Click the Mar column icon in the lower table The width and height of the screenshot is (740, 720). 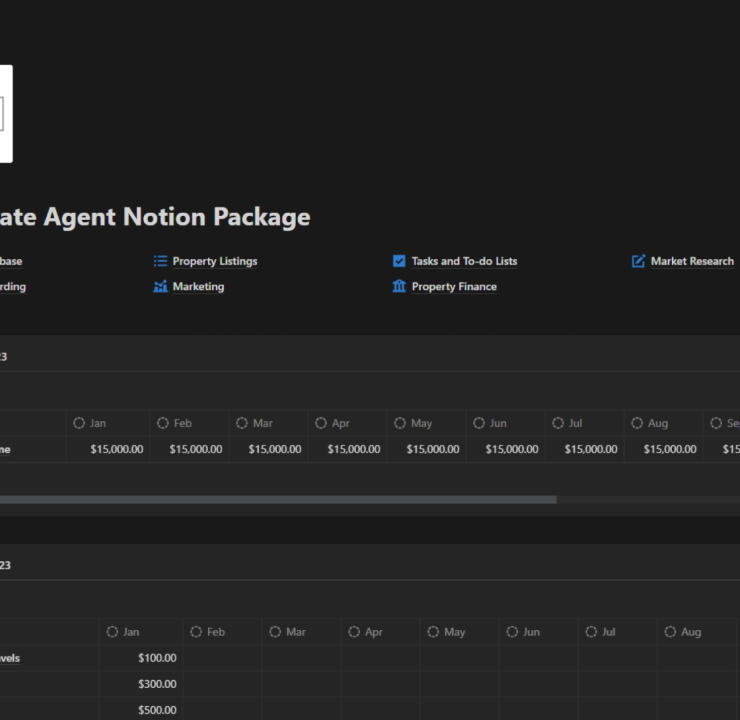pyautogui.click(x=275, y=632)
